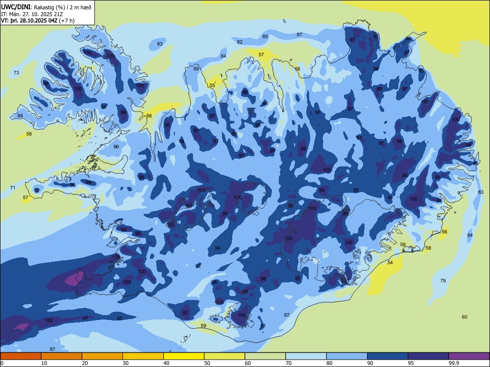
Task: Click the map value '85'
Action: coord(265,37)
